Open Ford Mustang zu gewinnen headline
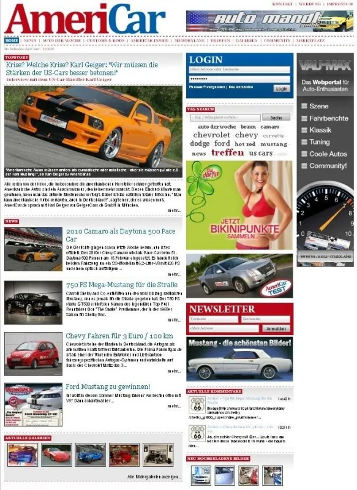Viewport: 357px width, 490px height. tap(108, 386)
